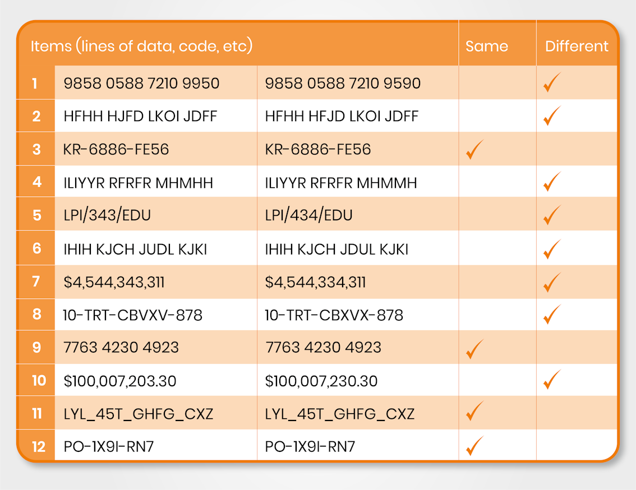Select the row number 4 cell
The width and height of the screenshot is (636, 490).
(37, 182)
